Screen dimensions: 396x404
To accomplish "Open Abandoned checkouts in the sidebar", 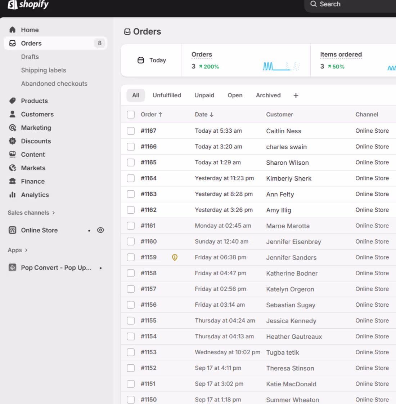I will point(54,84).
